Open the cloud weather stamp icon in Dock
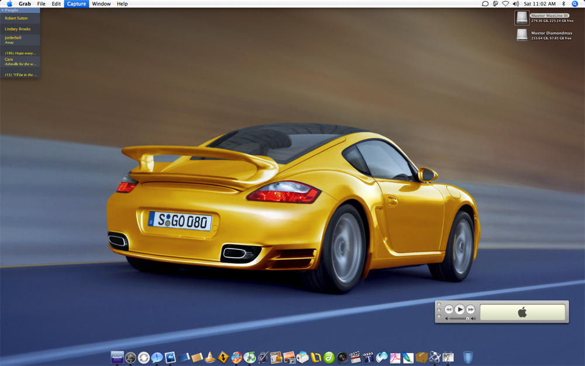585x366 pixels. 170,357
